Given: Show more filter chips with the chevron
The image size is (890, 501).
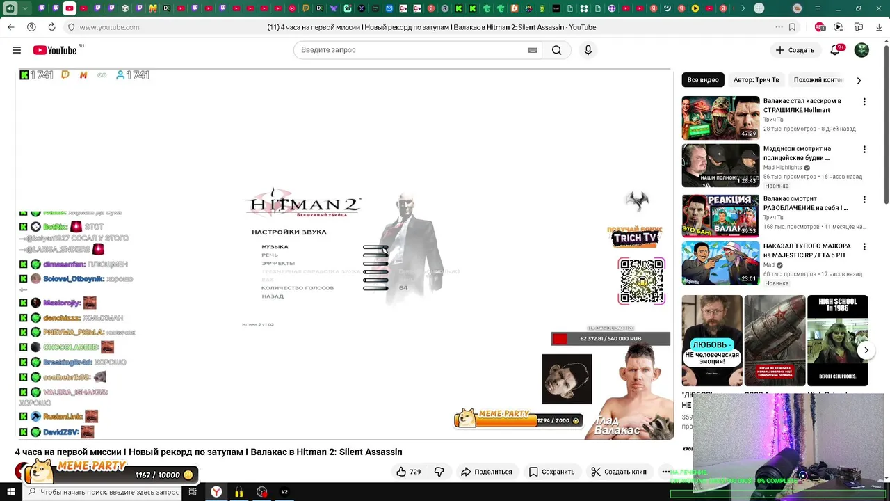Looking at the screenshot, I should click(x=859, y=80).
